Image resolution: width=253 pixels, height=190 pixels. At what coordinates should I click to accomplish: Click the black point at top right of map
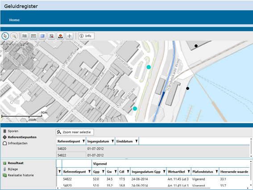pos(196,46)
